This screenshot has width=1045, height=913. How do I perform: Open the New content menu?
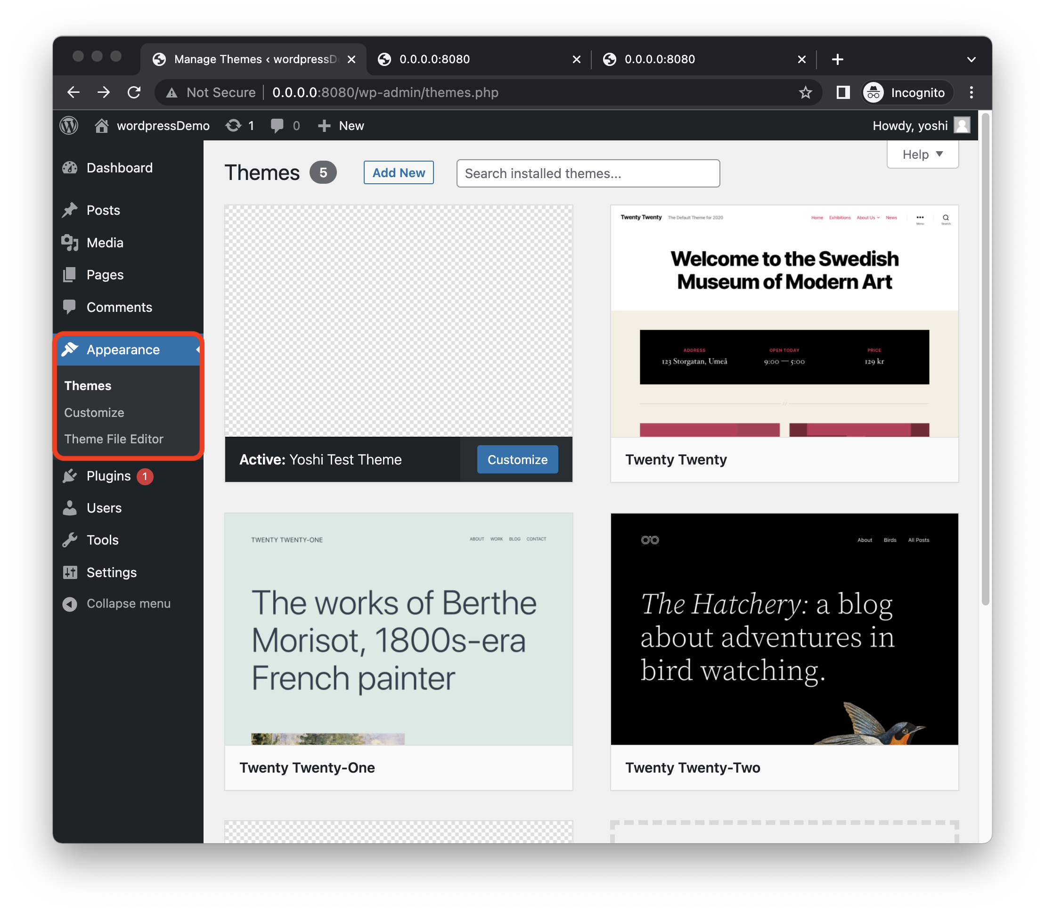click(x=341, y=125)
